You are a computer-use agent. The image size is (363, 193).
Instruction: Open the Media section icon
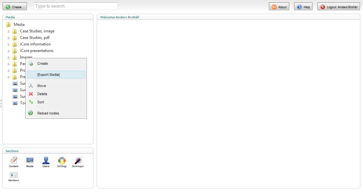point(30,161)
